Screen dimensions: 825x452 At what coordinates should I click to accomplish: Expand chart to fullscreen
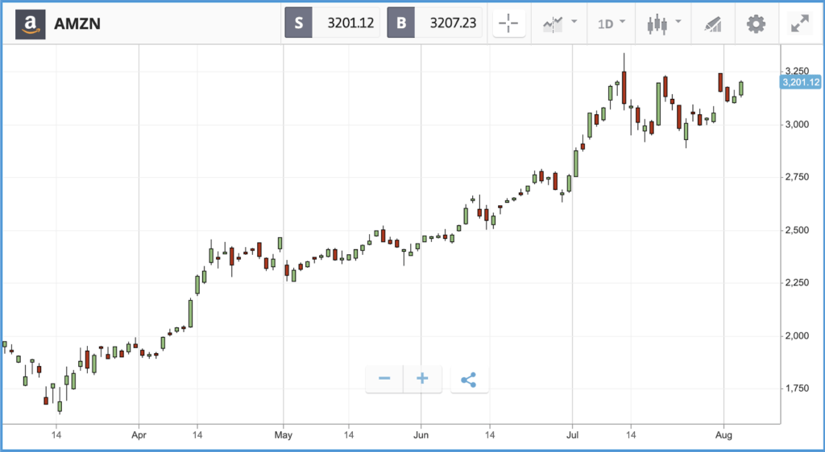pyautogui.click(x=800, y=23)
